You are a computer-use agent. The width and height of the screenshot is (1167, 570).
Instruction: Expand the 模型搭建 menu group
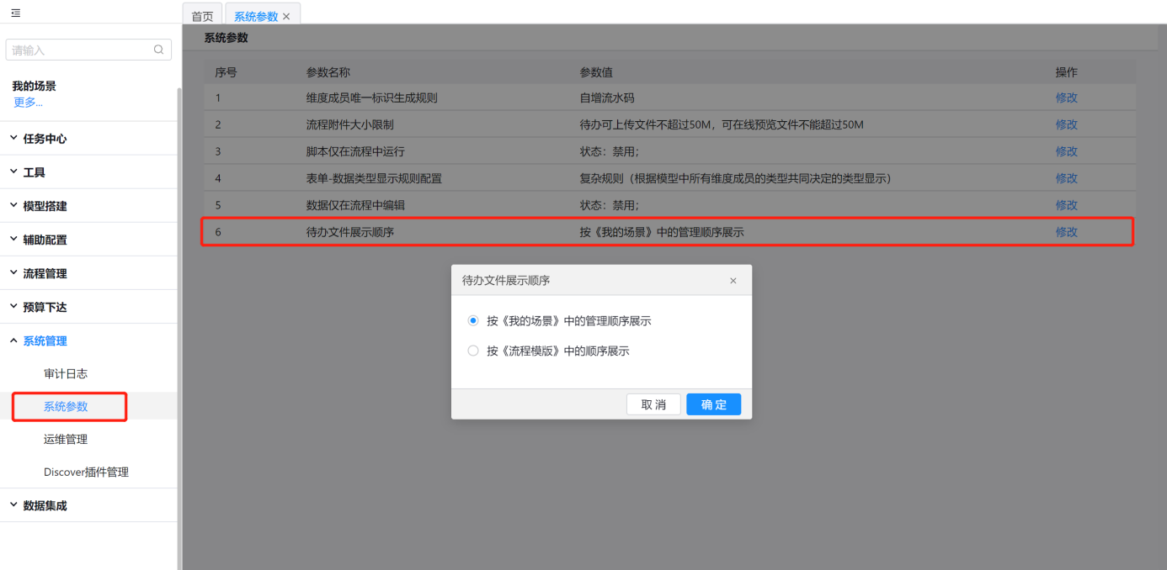45,206
